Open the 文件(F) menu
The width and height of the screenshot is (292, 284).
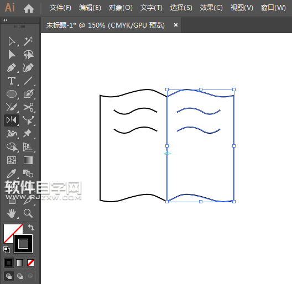coord(60,8)
